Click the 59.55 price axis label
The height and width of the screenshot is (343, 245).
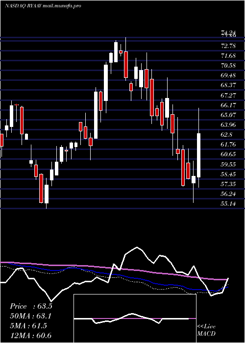click(228, 165)
